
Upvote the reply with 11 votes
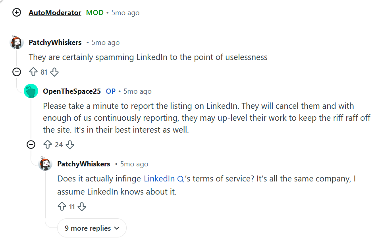coord(62,206)
